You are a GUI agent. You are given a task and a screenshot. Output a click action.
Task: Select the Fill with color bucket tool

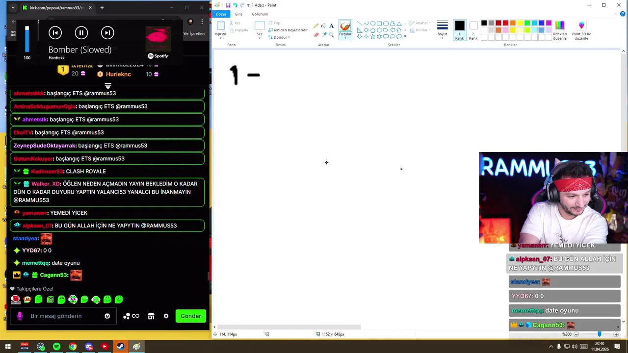click(x=323, y=25)
